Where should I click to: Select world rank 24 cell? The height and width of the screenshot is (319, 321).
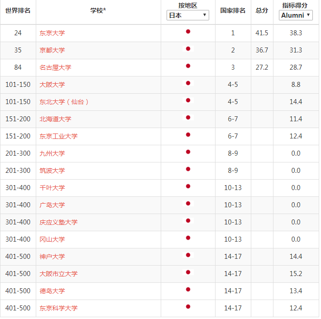click(18, 33)
